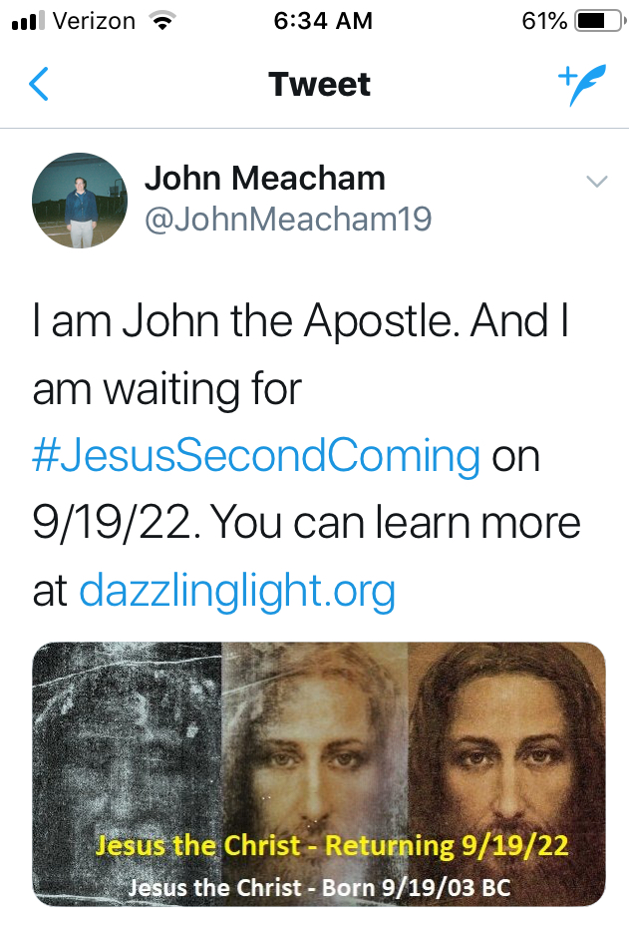Screen dimensions: 629x930
Task: Tap the yellow "Returning 9/19/22" caption
Action: click(x=332, y=847)
